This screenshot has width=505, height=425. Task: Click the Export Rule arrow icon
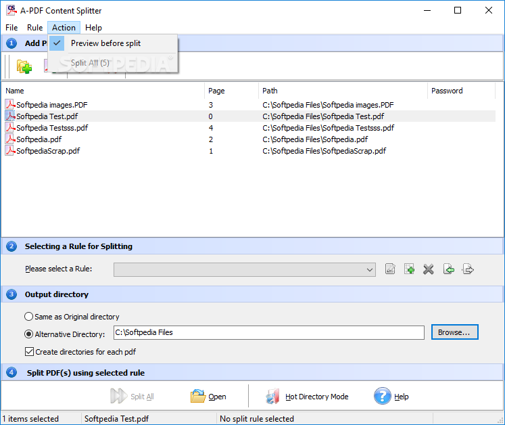coord(468,269)
